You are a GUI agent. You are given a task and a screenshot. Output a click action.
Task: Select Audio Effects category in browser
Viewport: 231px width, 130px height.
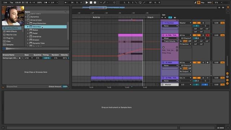(x=12, y=28)
